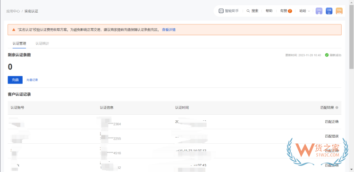This screenshot has height=172, width=354.
Task: Click the 客户认证记录 heading
Action: [x=19, y=94]
